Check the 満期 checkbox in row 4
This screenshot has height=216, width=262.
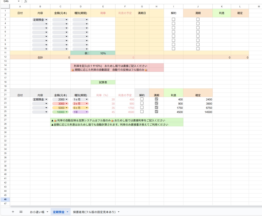[198, 23]
